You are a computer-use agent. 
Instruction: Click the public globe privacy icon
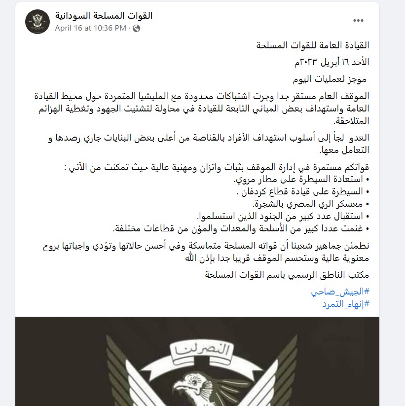tap(136, 28)
